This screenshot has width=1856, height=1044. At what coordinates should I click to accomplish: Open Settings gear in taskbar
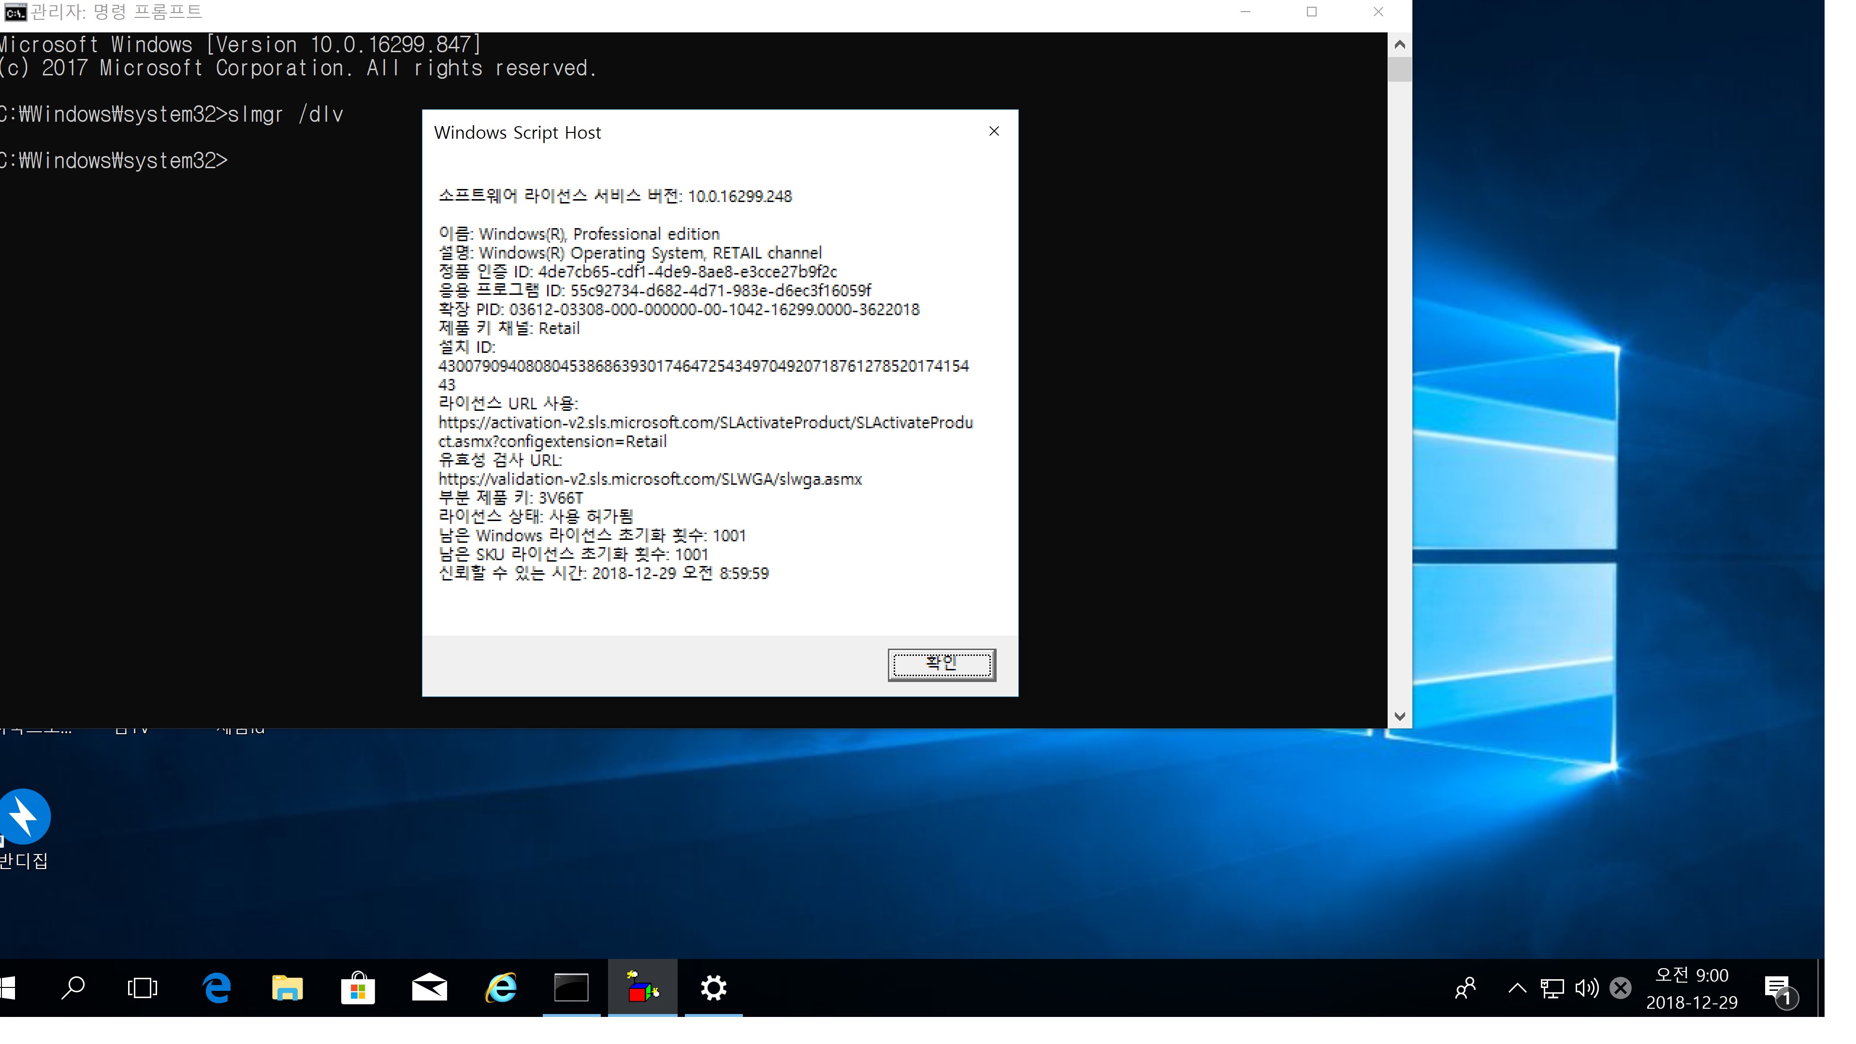(713, 987)
